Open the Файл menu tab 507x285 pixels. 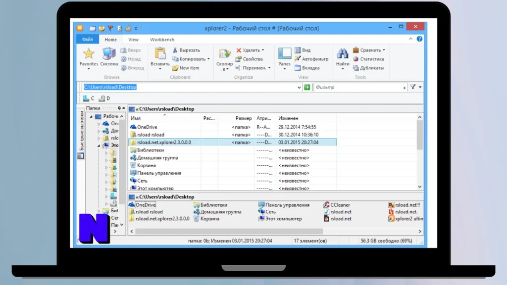[88, 40]
